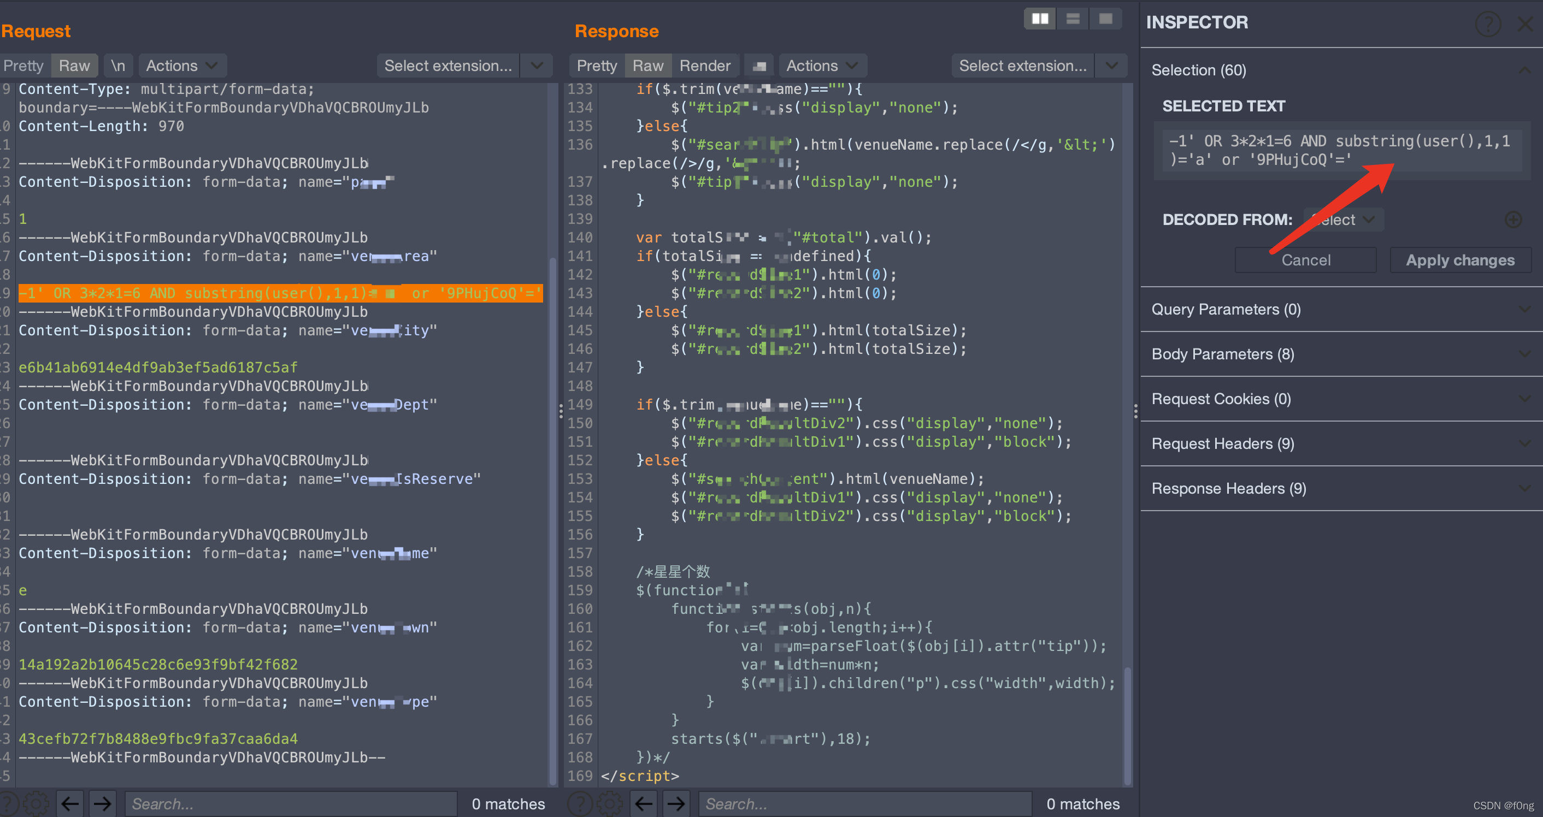
Task: Toggle \n non-printable characters in Request
Action: (118, 66)
